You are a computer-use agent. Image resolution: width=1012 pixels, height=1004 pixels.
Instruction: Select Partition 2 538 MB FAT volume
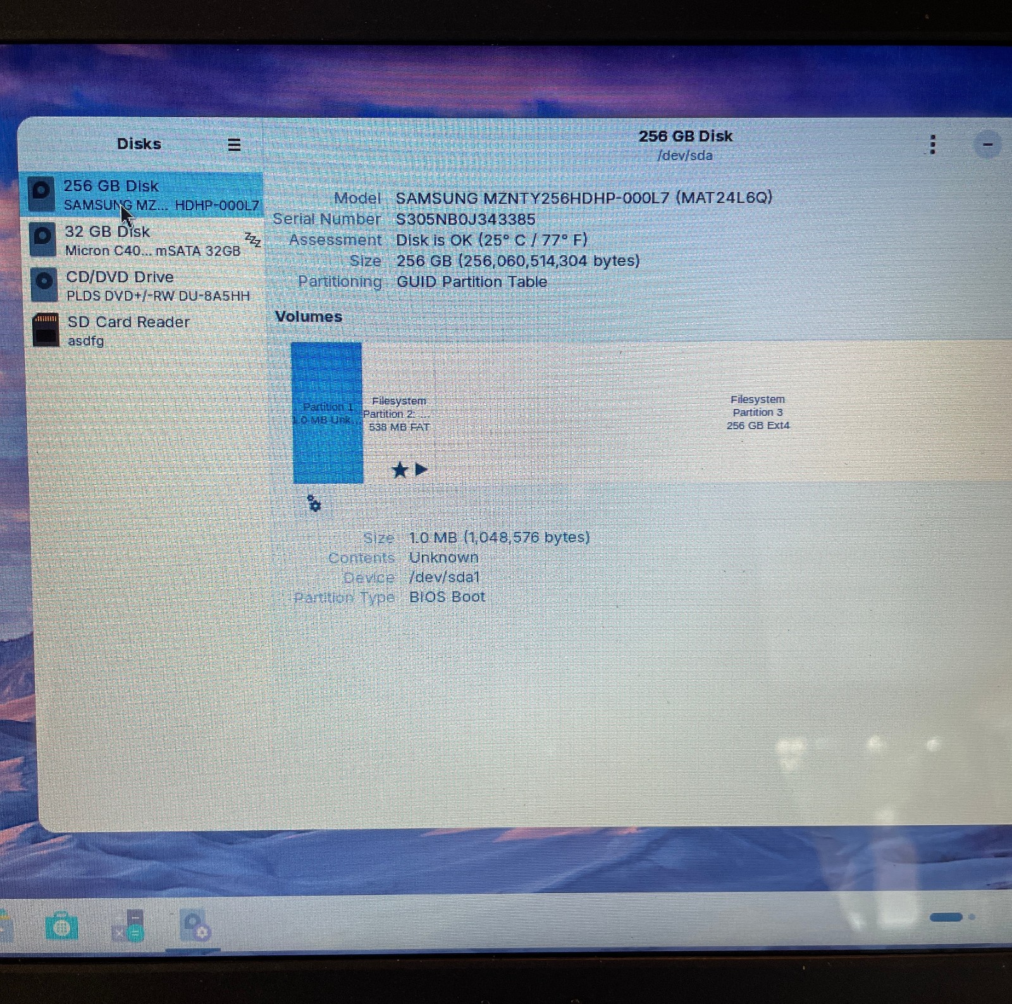click(399, 413)
